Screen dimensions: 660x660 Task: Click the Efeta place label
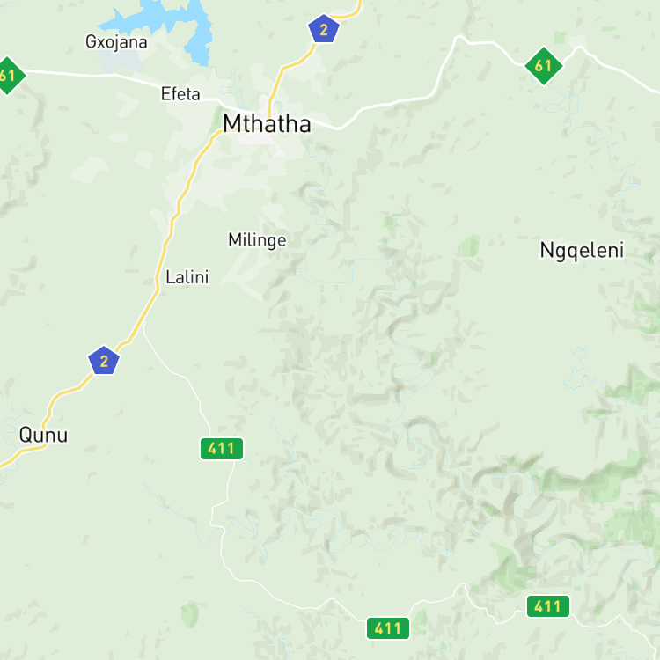coord(180,94)
